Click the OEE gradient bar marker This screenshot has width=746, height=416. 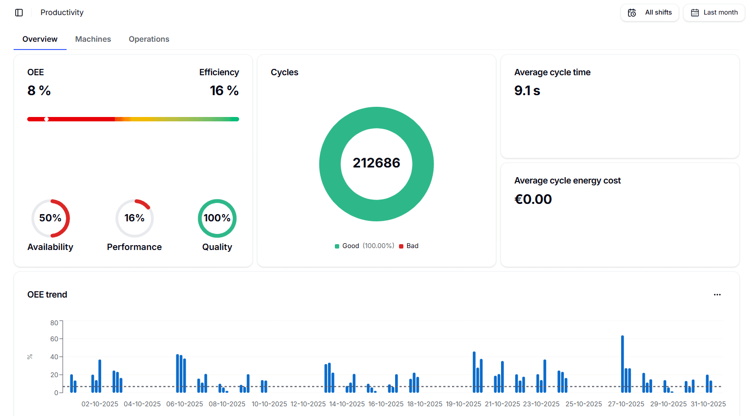pyautogui.click(x=47, y=119)
